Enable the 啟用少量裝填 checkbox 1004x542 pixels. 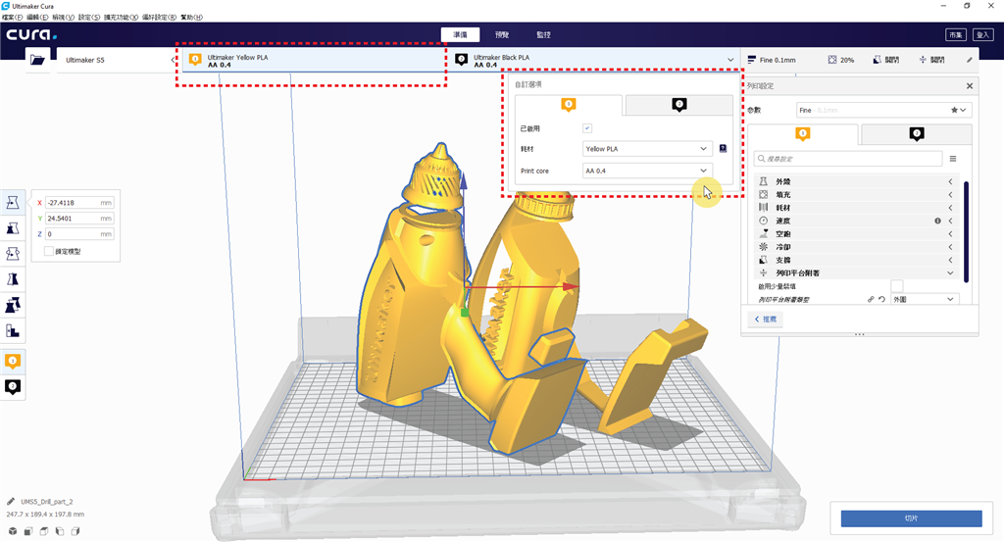point(896,285)
